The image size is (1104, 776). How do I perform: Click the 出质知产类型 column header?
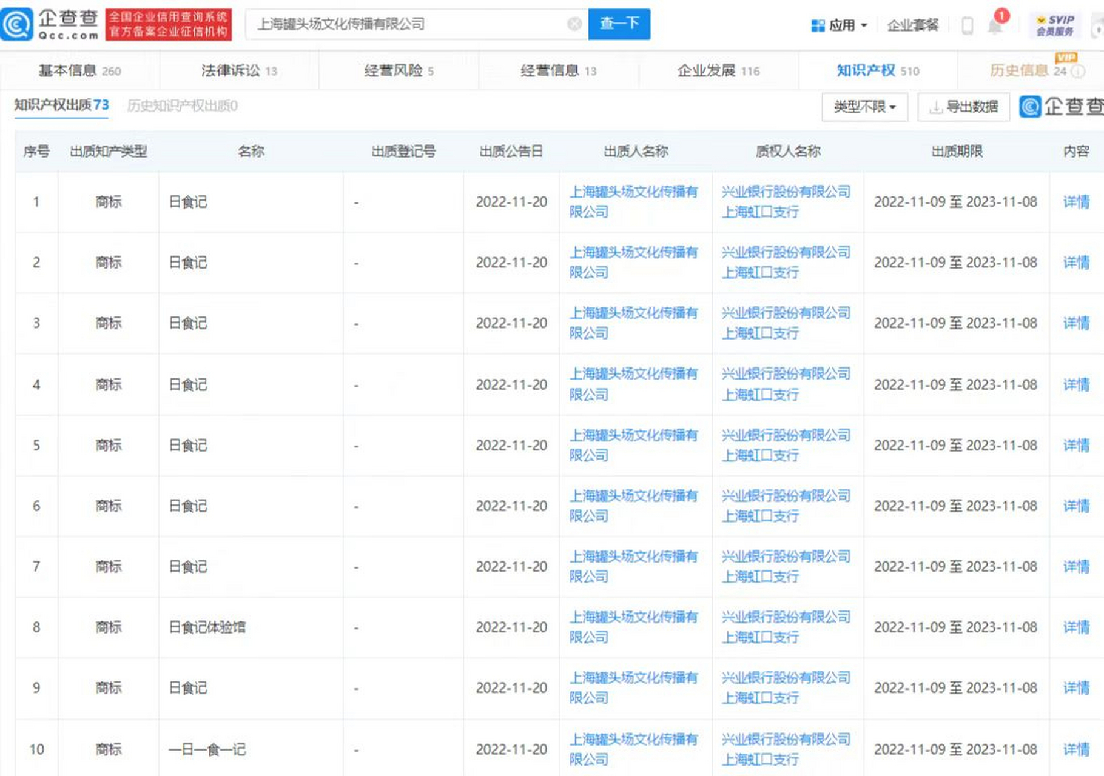tap(109, 151)
